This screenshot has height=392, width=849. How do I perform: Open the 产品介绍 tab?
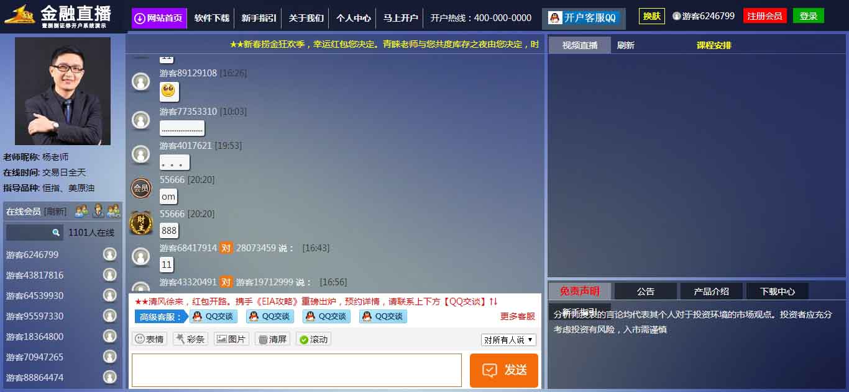tap(711, 292)
